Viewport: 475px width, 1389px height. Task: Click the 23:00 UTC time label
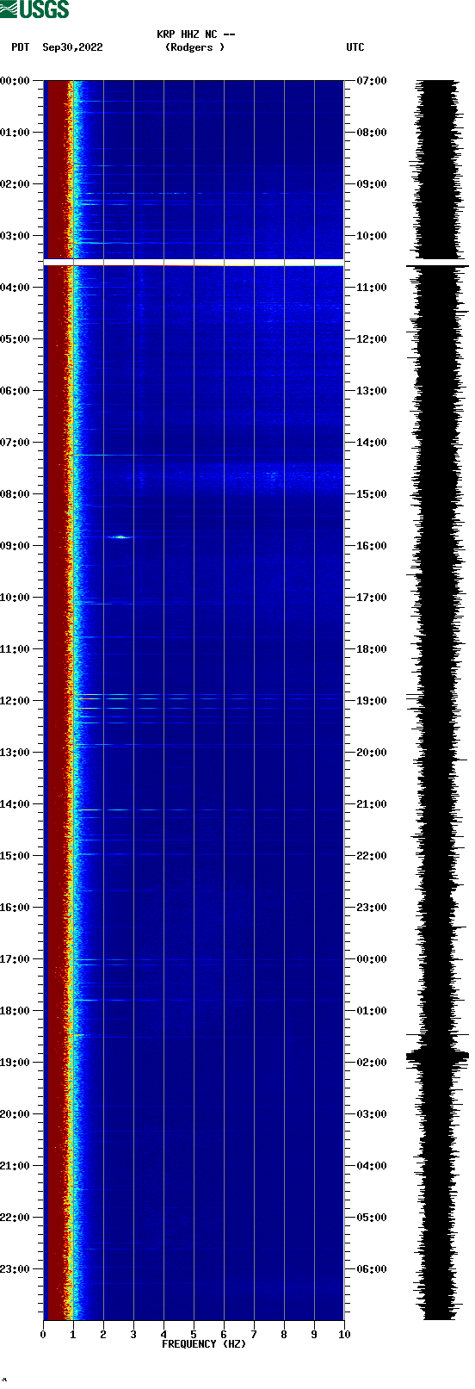372,908
